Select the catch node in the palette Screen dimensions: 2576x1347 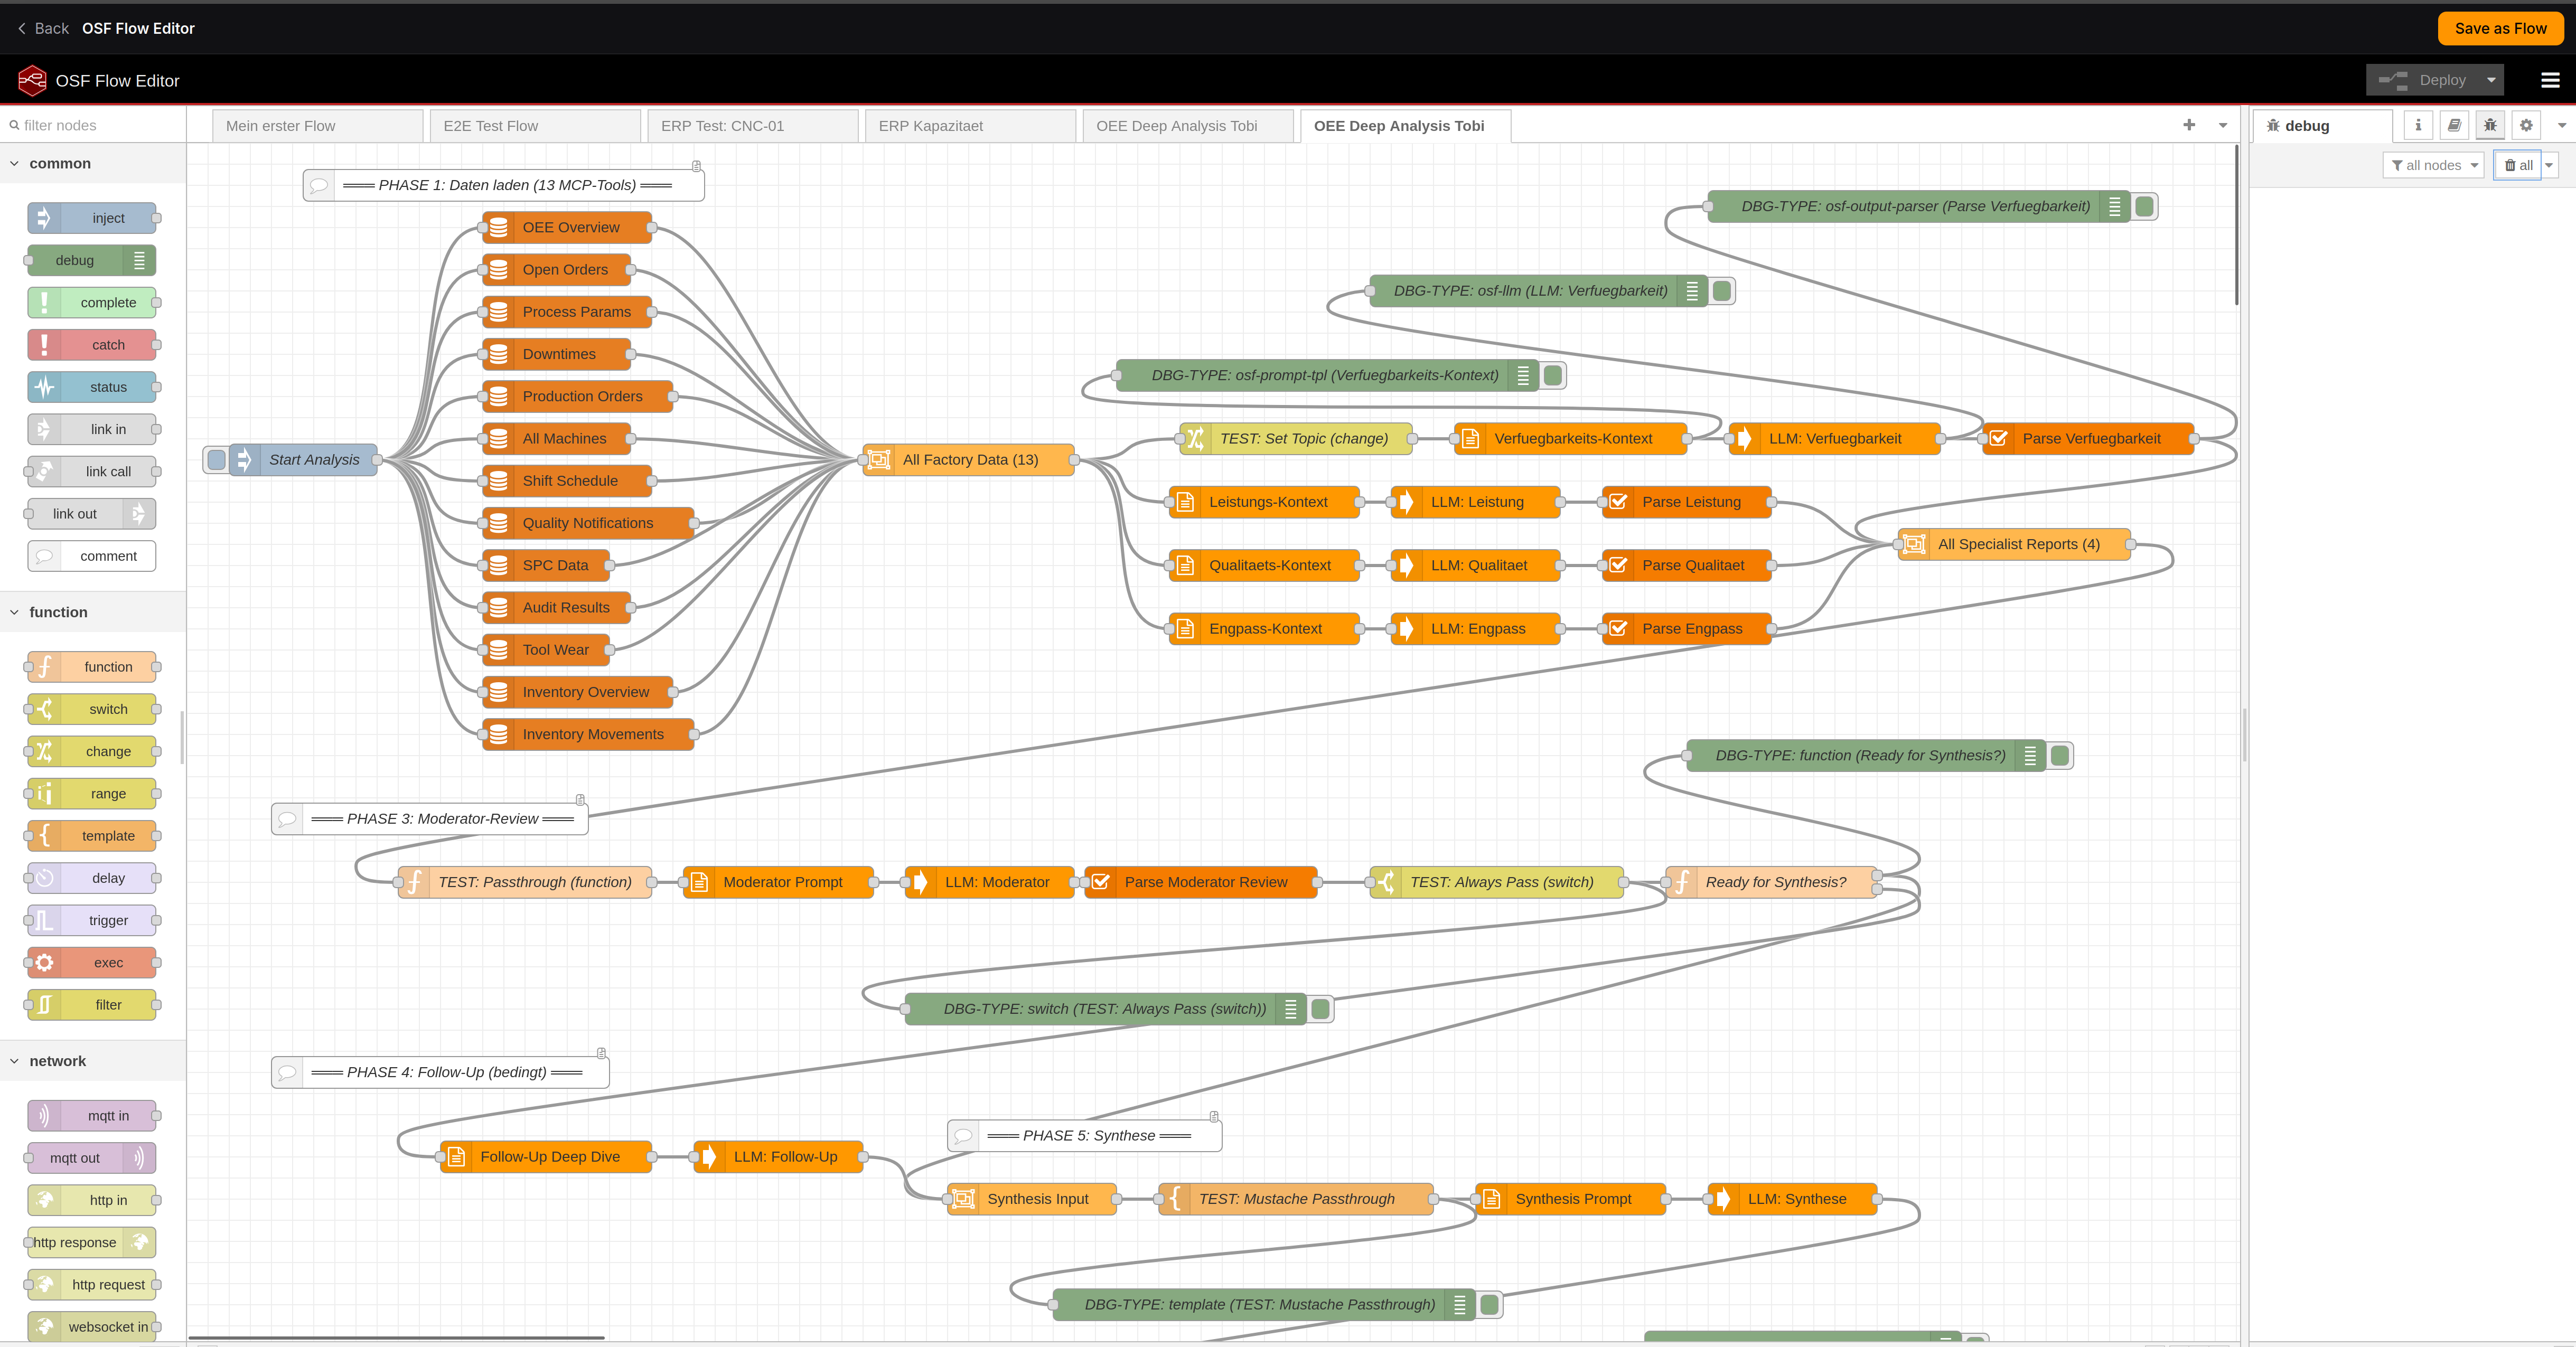click(x=91, y=344)
